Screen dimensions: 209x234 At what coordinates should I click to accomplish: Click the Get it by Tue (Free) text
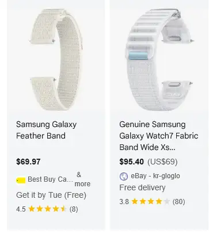pyautogui.click(x=51, y=195)
